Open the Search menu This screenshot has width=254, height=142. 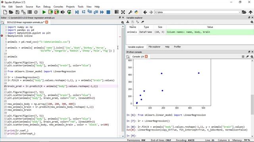[x=19, y=7]
